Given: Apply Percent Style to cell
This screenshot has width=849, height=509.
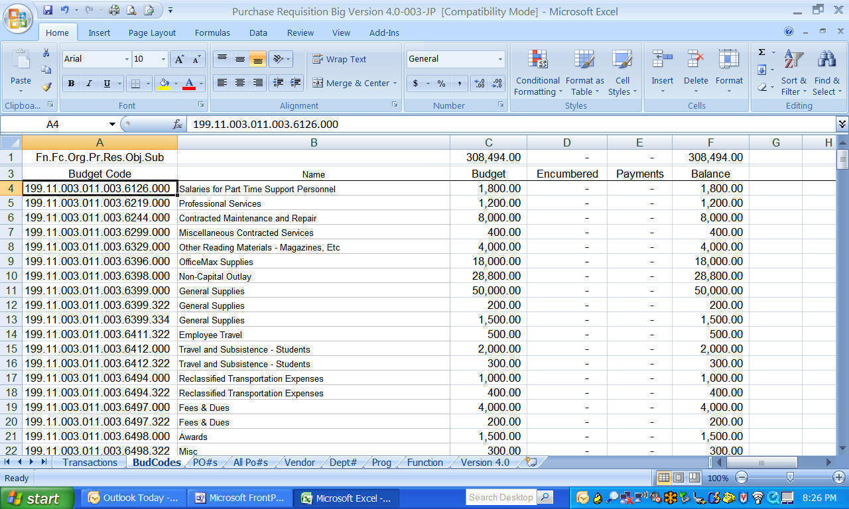Looking at the screenshot, I should point(441,84).
